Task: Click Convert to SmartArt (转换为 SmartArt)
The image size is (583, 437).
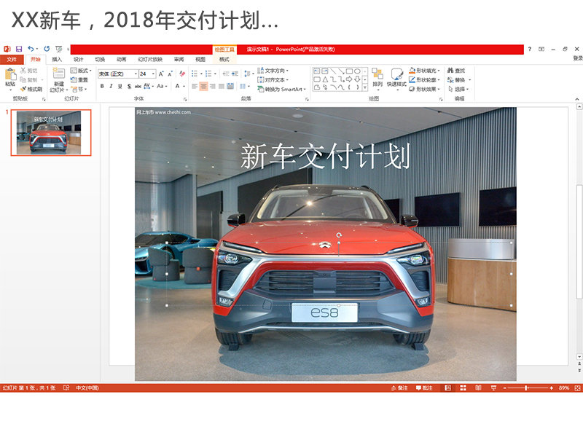Action: click(x=281, y=89)
